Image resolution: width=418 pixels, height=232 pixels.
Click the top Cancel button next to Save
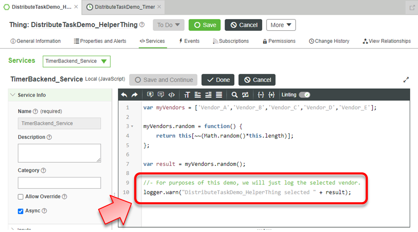(243, 25)
